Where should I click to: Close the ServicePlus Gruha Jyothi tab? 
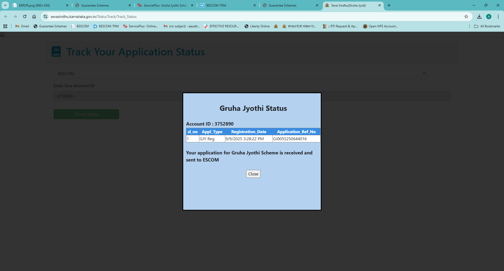192,5
